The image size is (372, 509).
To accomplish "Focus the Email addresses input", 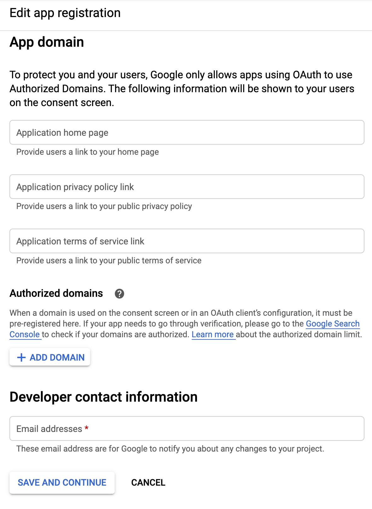I will click(187, 428).
